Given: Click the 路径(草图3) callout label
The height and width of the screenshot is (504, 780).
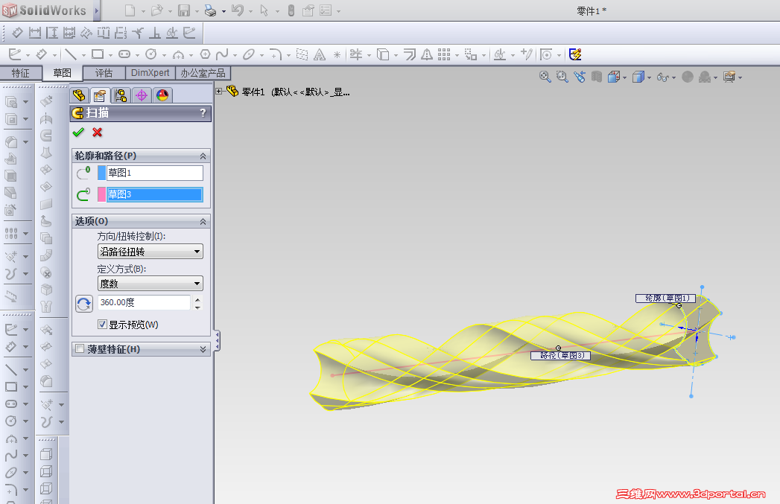Looking at the screenshot, I should pos(561,355).
